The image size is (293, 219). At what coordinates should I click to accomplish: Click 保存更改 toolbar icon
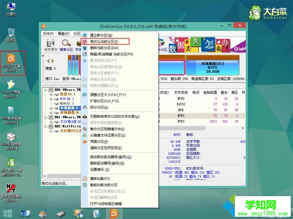[50, 45]
